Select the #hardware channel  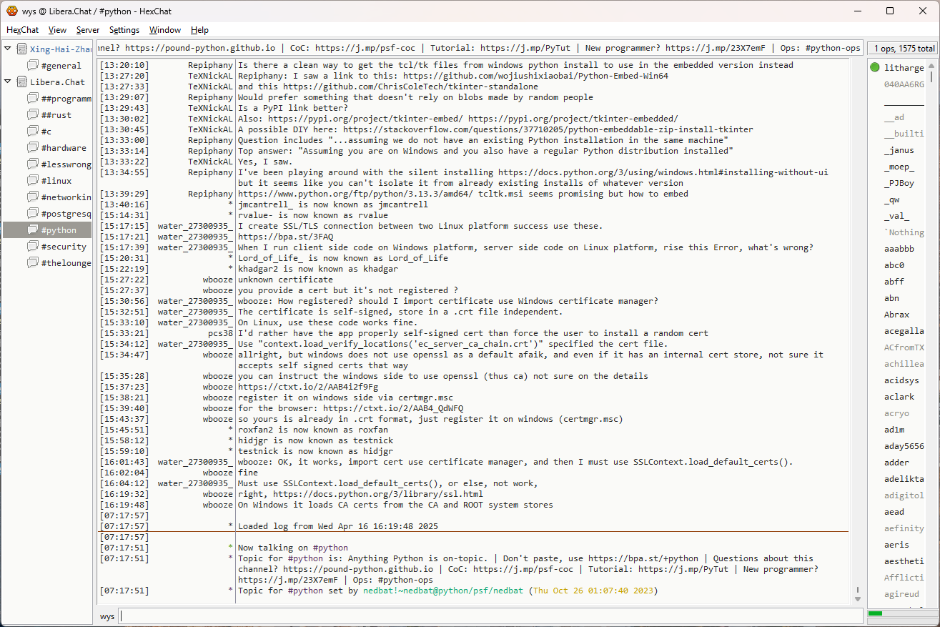[x=63, y=148]
